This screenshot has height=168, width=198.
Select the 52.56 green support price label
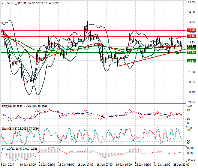pos(191,52)
